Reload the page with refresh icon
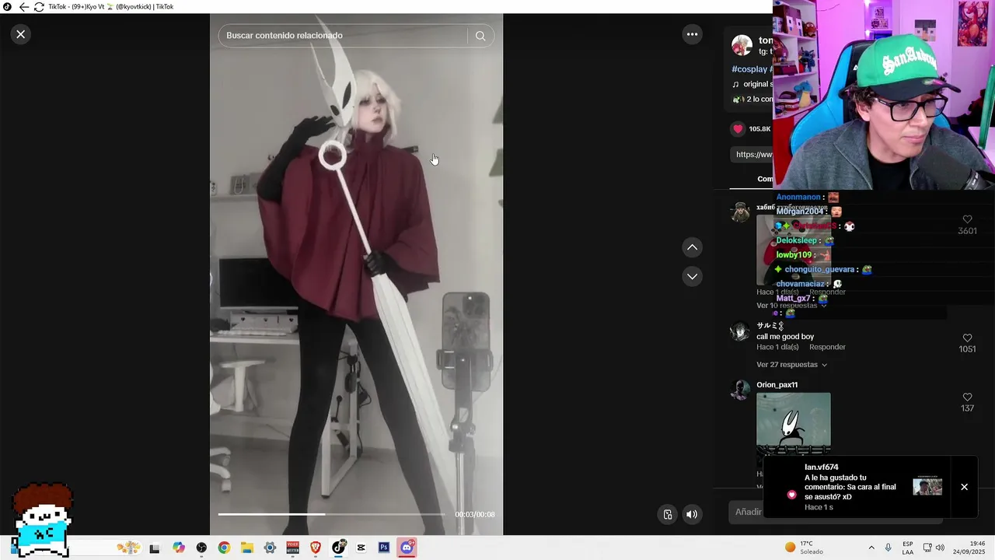 (39, 7)
